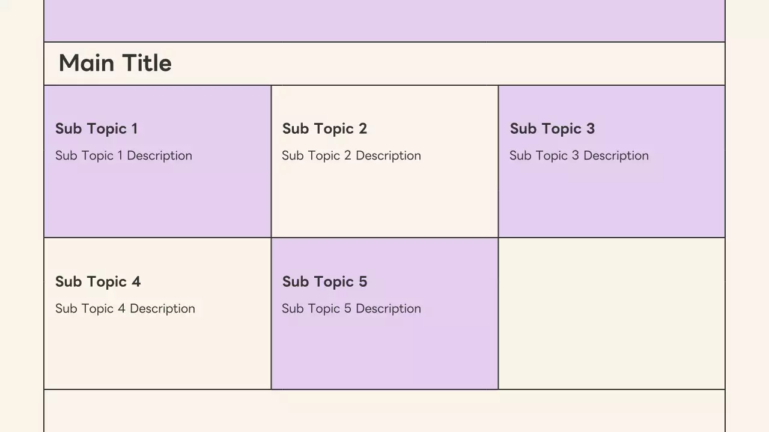This screenshot has width=769, height=432.
Task: Select the Sub Topic 4 heading
Action: coord(98,281)
